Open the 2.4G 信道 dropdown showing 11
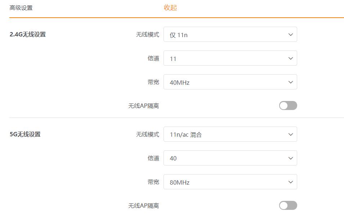344x216 pixels. click(230, 58)
